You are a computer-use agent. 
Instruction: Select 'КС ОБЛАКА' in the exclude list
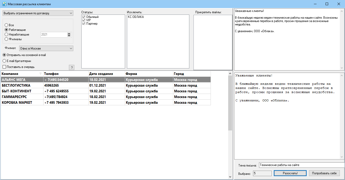pos(136,17)
